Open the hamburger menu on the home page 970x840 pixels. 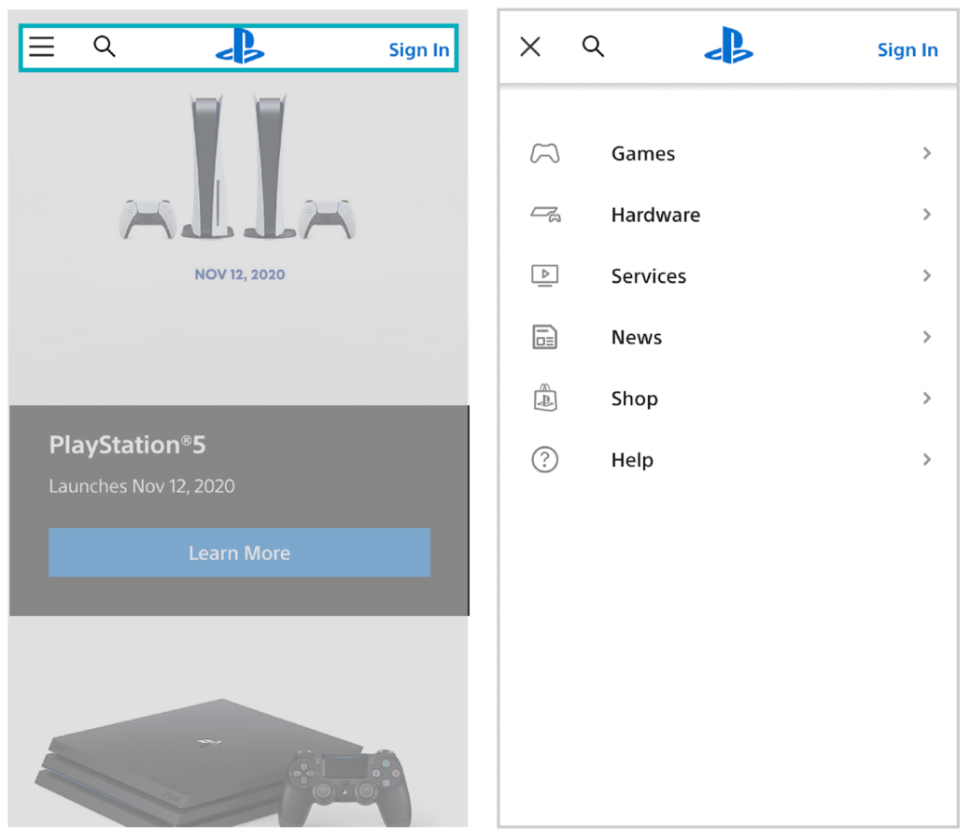(42, 47)
